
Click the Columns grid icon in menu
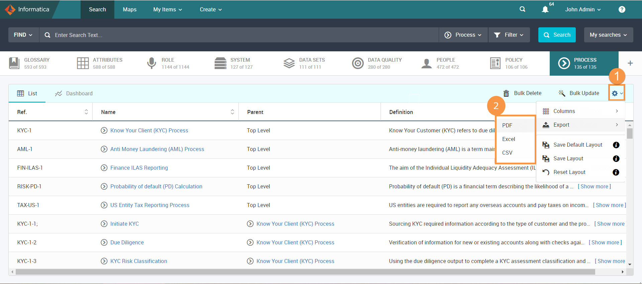546,111
